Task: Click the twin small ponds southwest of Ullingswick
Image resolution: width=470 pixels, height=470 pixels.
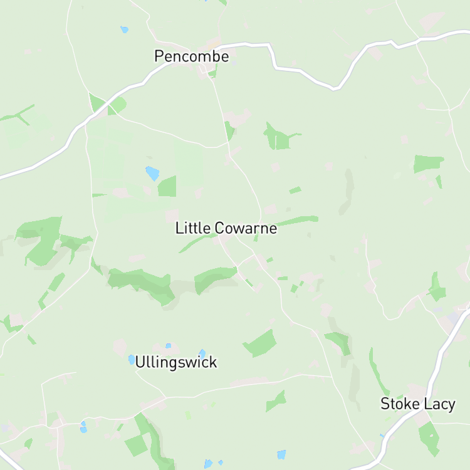Action: click(x=83, y=427)
